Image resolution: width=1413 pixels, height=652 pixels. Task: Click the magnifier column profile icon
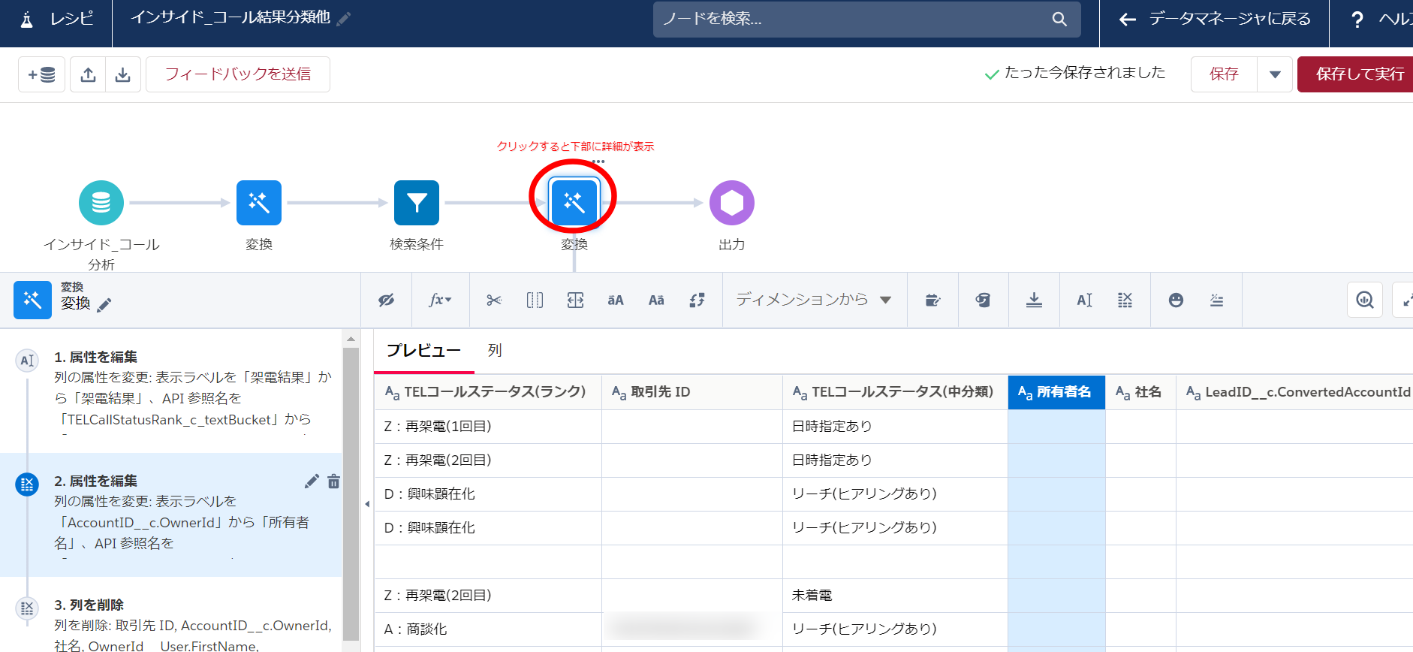click(x=1364, y=300)
